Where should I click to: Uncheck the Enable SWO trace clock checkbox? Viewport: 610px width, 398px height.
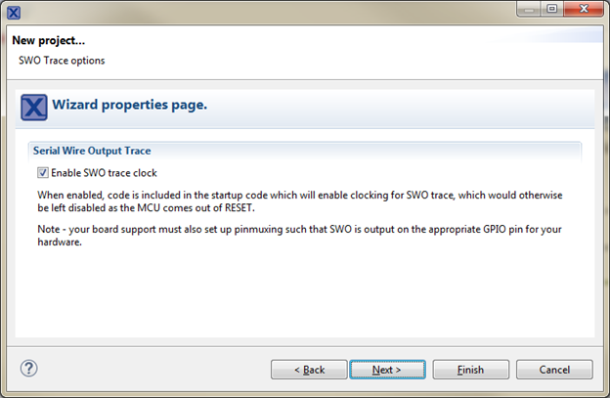pos(43,173)
